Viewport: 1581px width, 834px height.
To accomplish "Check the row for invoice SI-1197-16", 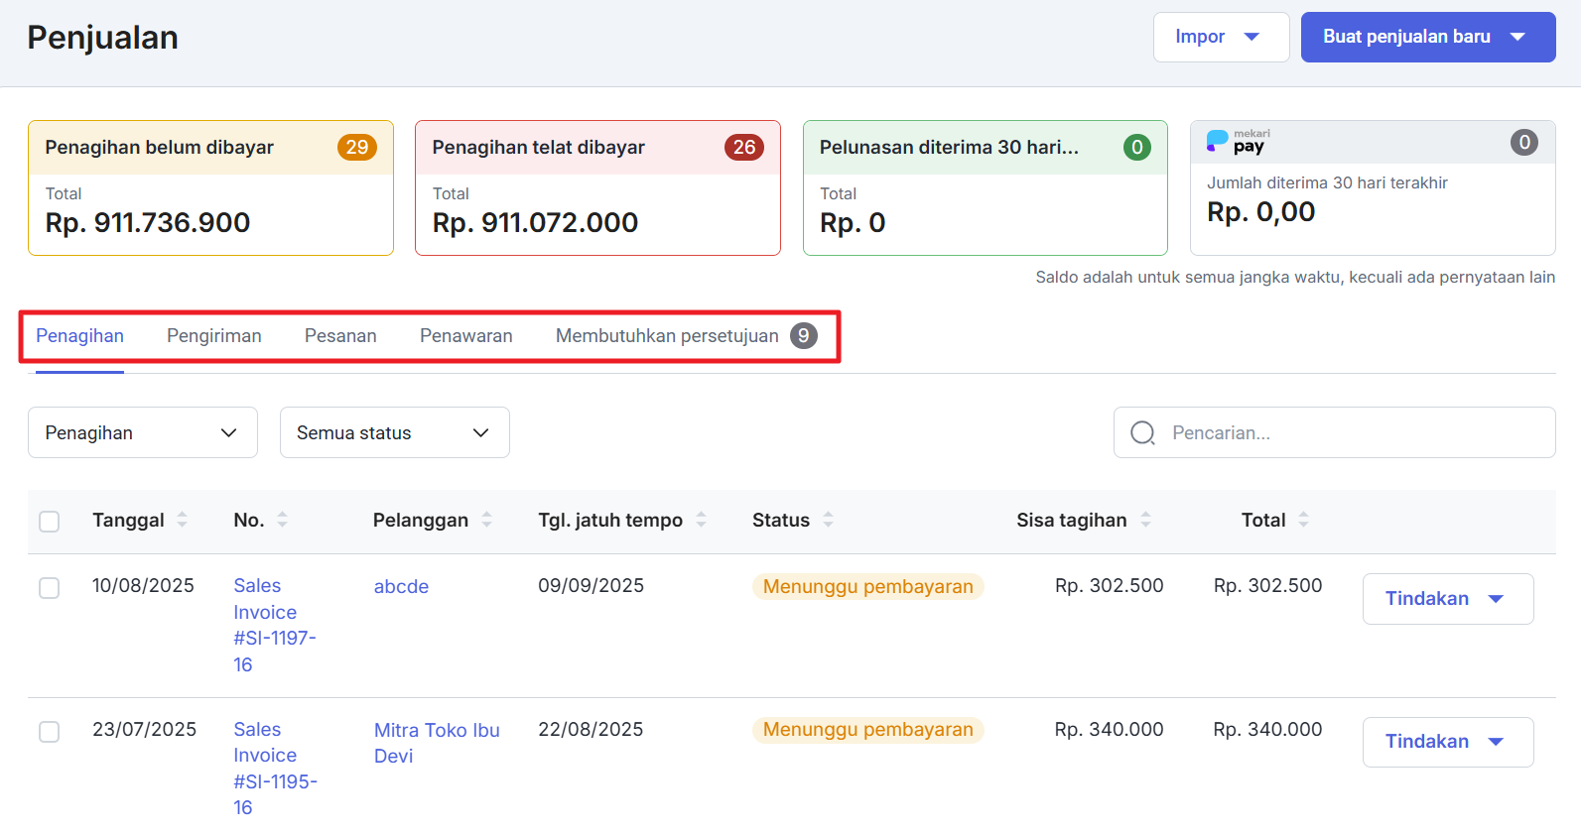I will pyautogui.click(x=49, y=588).
